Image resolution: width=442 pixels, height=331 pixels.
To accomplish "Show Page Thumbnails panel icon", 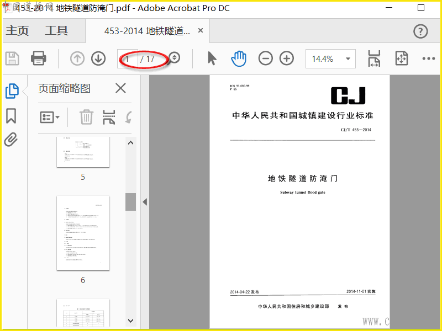I will click(12, 91).
